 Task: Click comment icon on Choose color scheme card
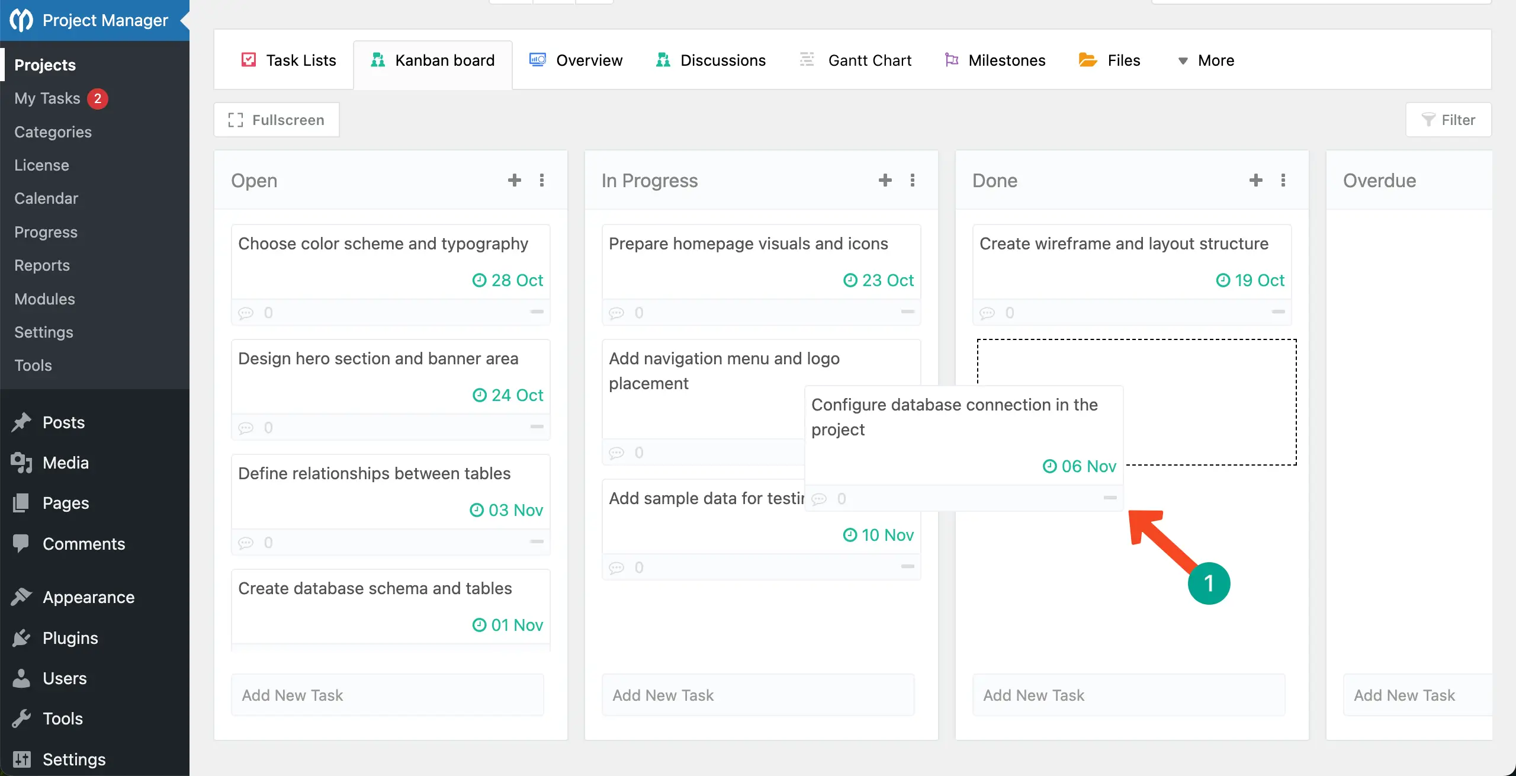246,313
